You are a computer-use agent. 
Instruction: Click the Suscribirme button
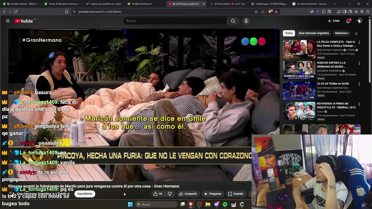pyautogui.click(x=85, y=194)
